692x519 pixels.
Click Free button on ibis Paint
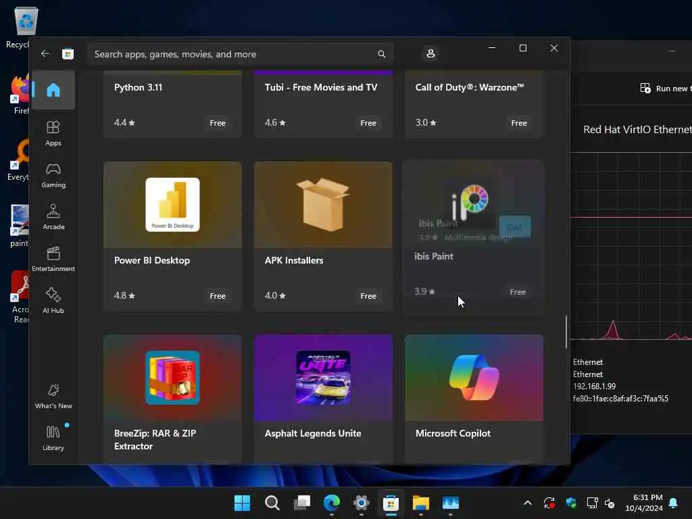click(x=518, y=292)
